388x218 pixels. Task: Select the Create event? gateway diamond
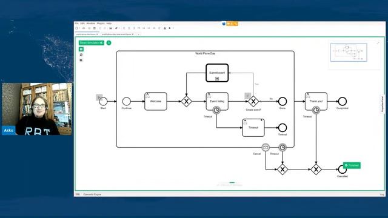pos(253,101)
